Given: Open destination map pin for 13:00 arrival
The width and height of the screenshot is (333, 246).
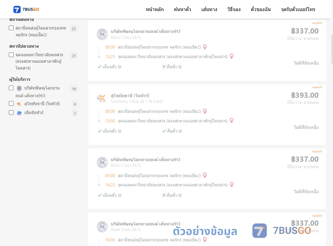Looking at the screenshot, I should pos(232,120).
